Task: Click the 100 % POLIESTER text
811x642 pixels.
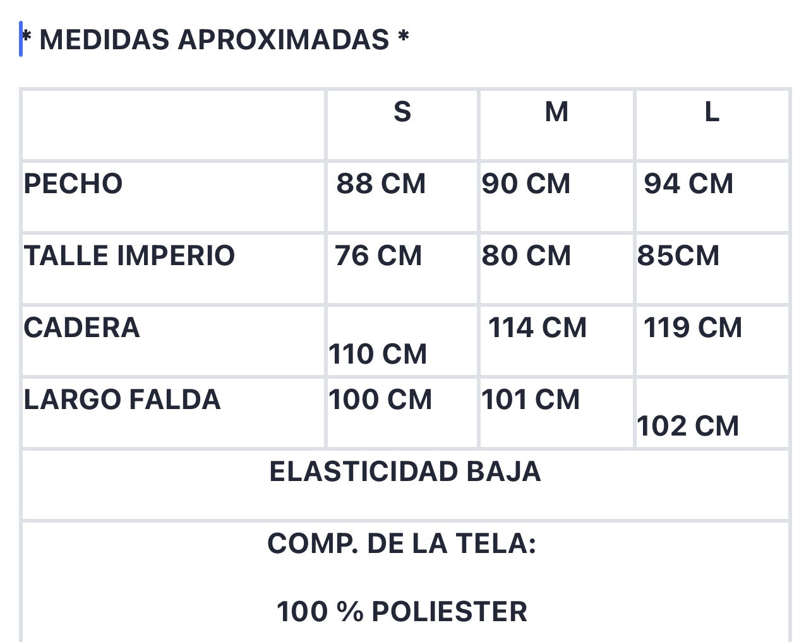Action: click(402, 612)
